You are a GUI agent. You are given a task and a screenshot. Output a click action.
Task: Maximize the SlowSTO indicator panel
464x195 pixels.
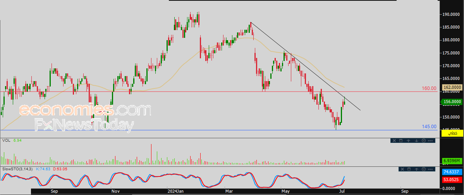[408, 169]
